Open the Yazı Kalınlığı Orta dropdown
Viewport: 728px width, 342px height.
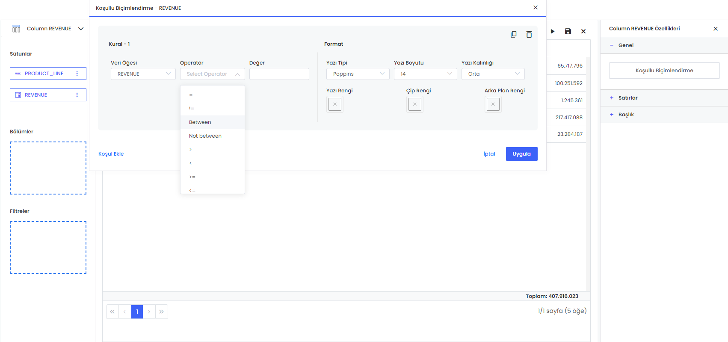click(493, 74)
